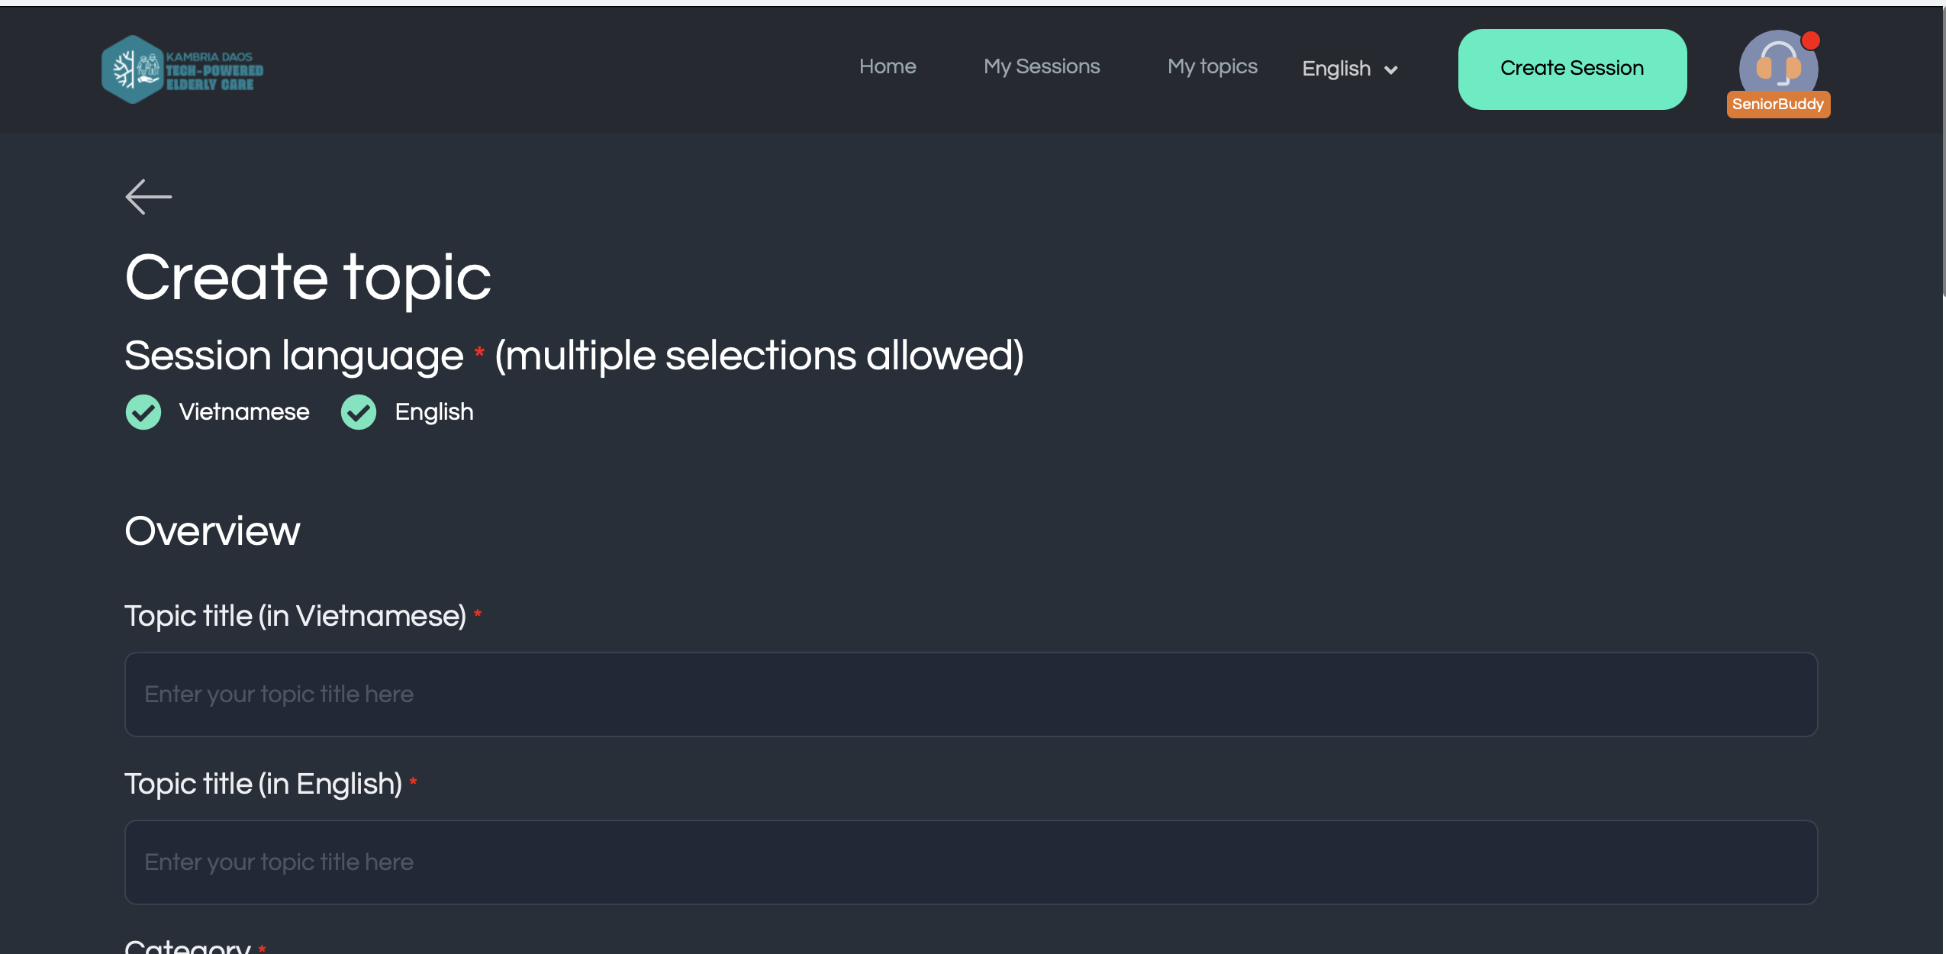Go to the Home menu item
1946x954 pixels.
tap(888, 66)
